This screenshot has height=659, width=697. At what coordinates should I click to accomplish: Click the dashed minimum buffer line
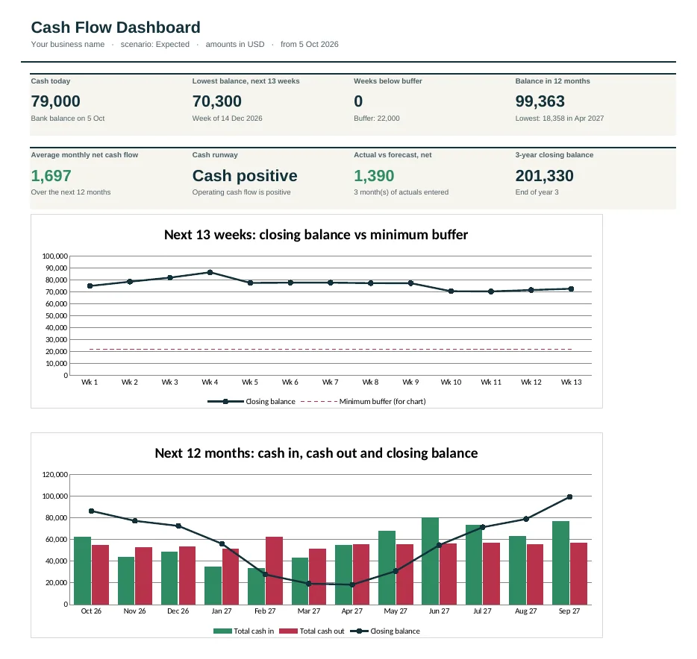point(331,350)
